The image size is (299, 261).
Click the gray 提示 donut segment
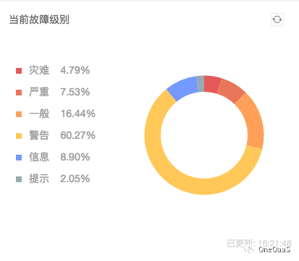pyautogui.click(x=201, y=84)
